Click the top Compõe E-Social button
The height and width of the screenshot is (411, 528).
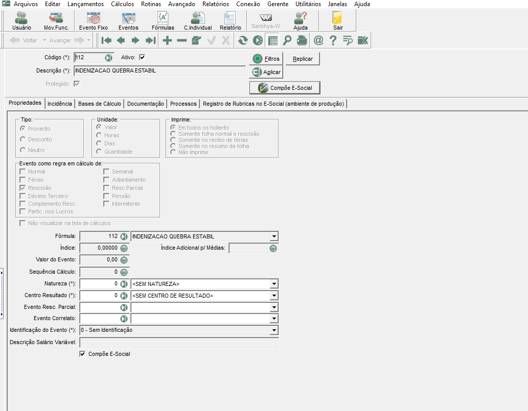(285, 88)
